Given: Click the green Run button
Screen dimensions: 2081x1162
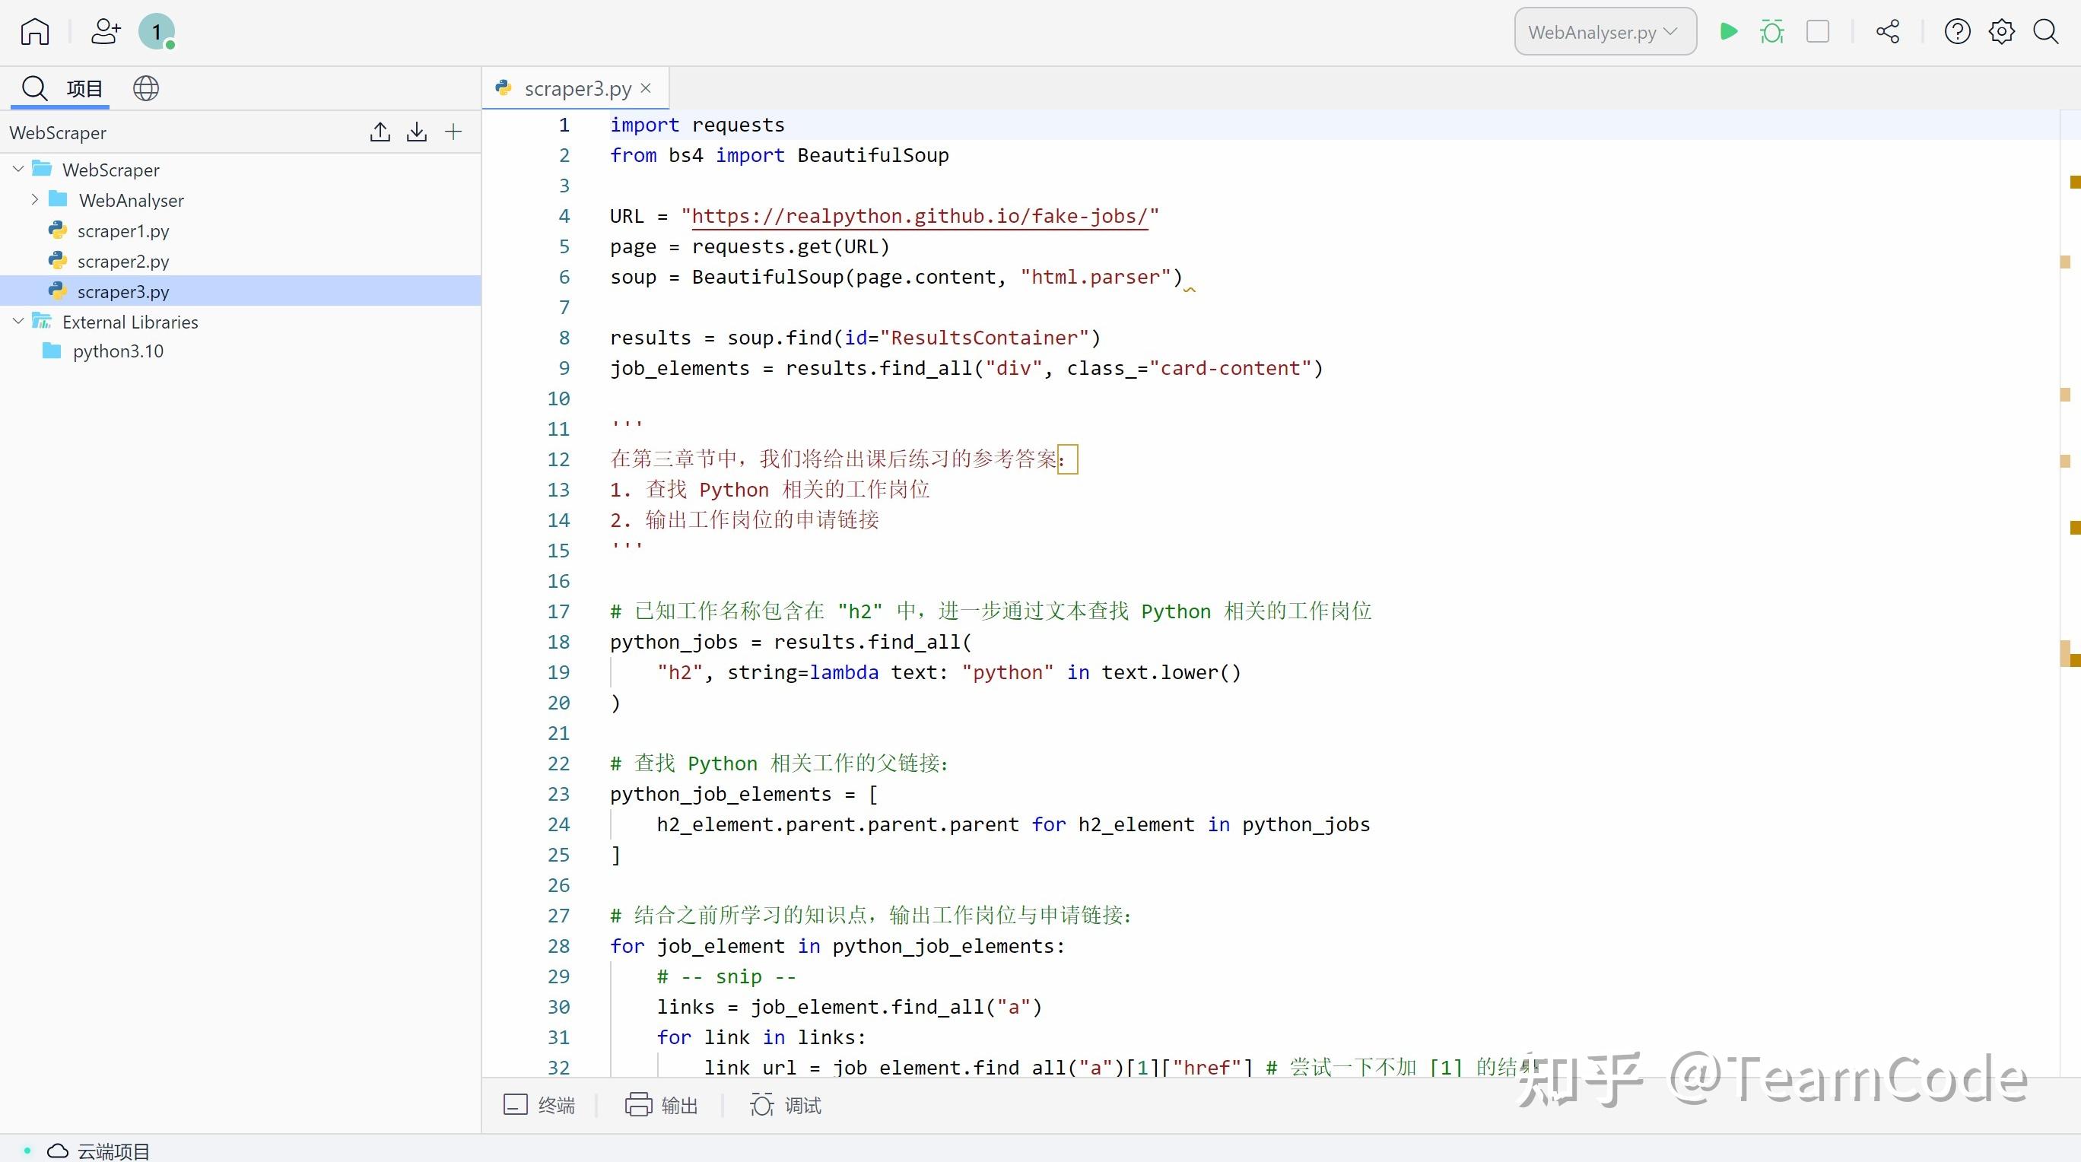Looking at the screenshot, I should [x=1728, y=31].
